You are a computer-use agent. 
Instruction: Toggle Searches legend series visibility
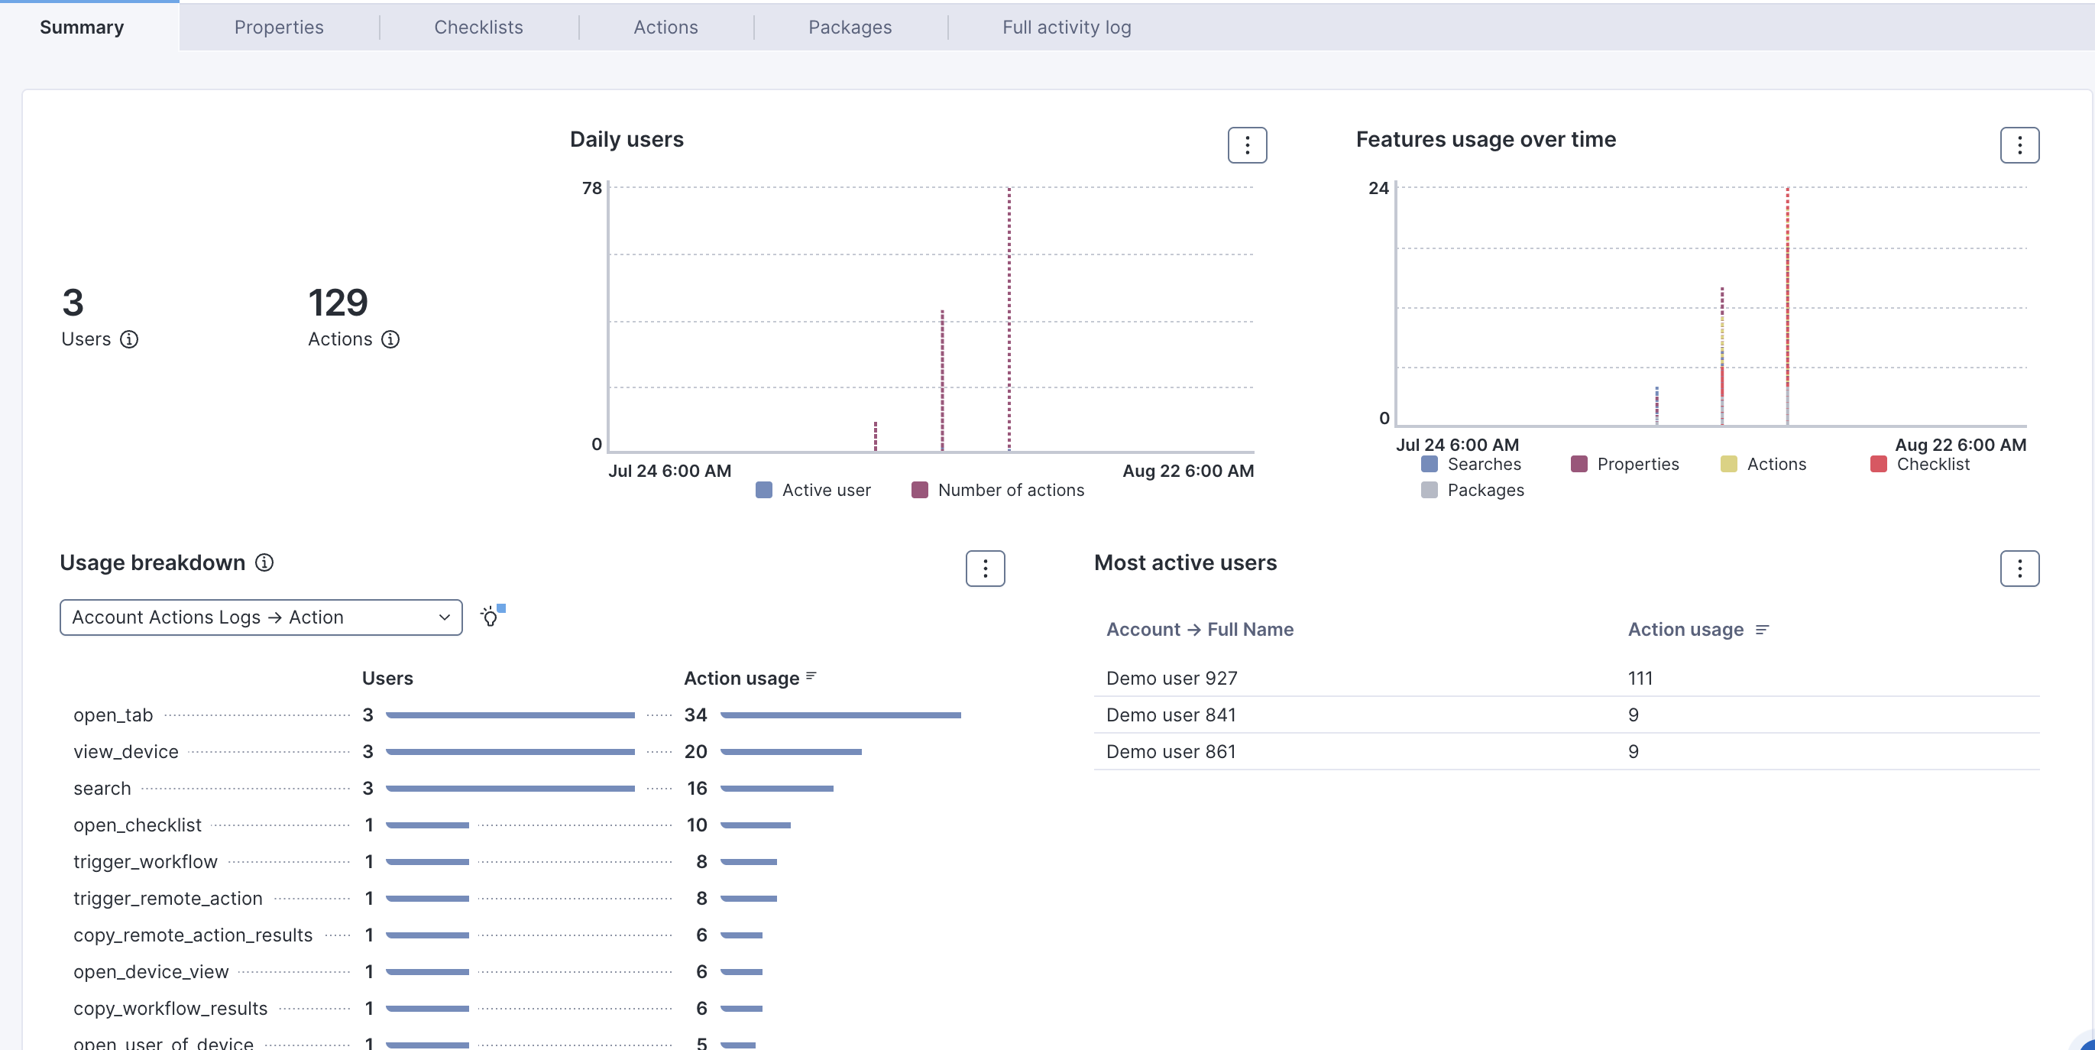point(1472,465)
